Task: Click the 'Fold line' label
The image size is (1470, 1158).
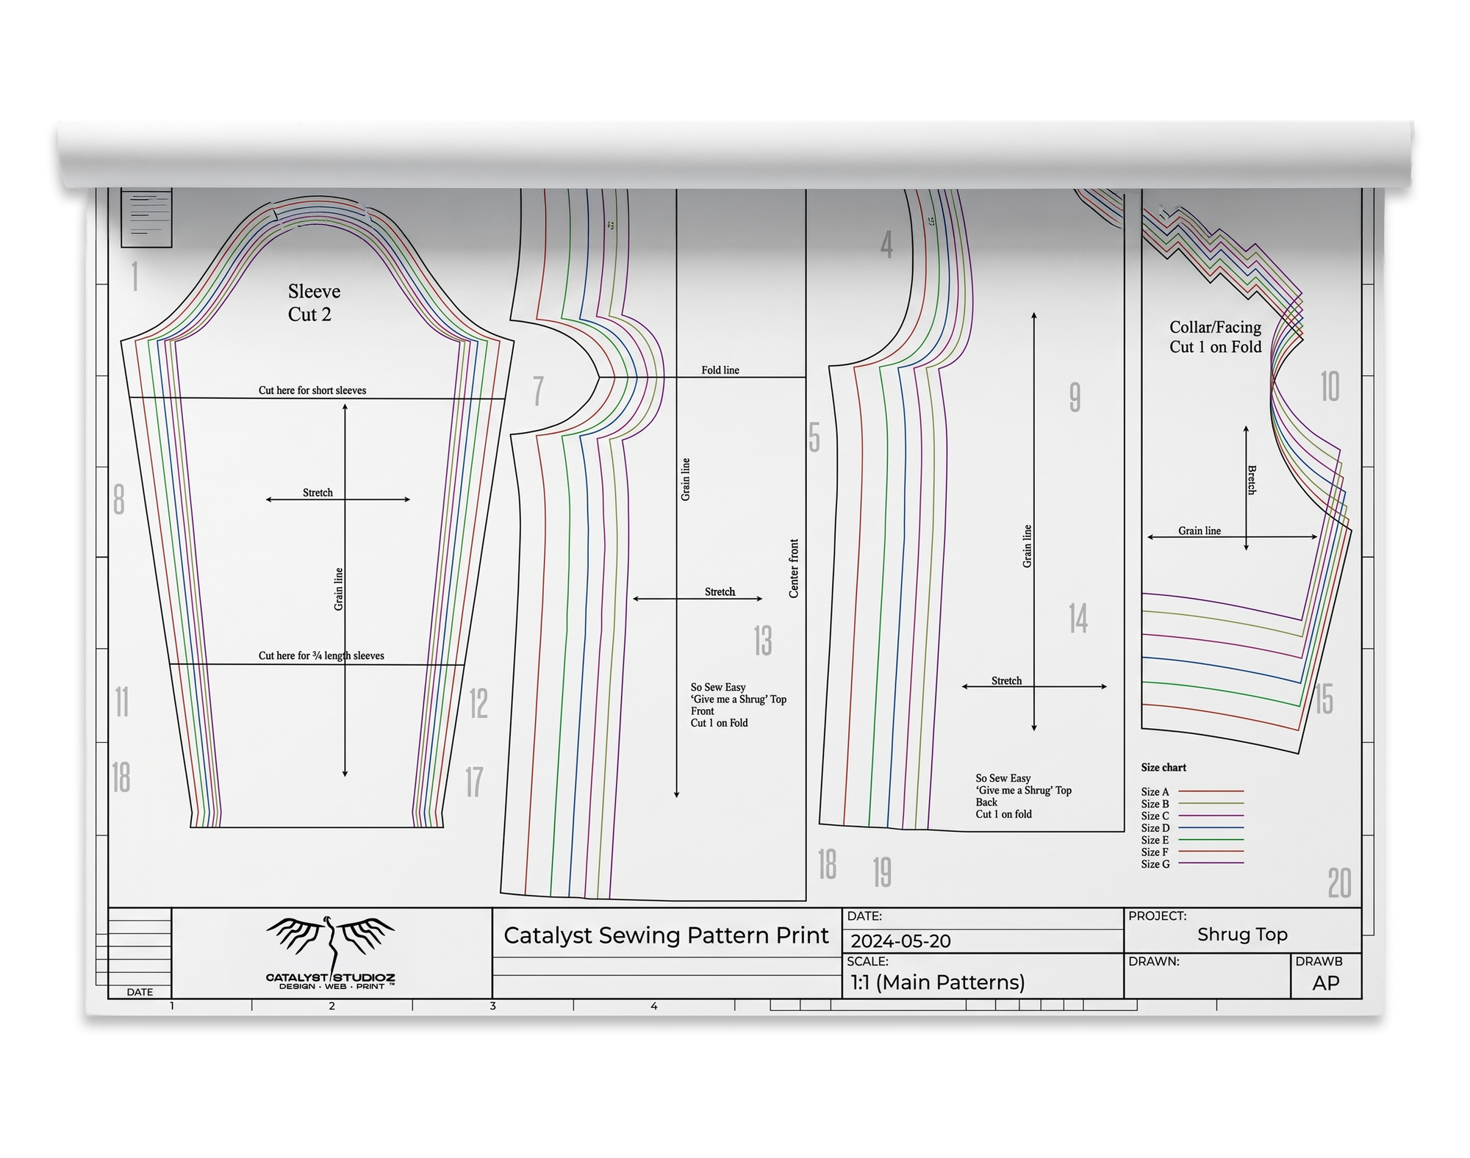Action: (720, 370)
